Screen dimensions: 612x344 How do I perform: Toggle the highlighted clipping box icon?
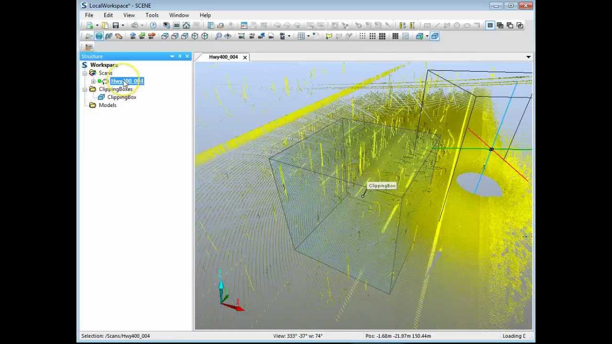(435, 36)
